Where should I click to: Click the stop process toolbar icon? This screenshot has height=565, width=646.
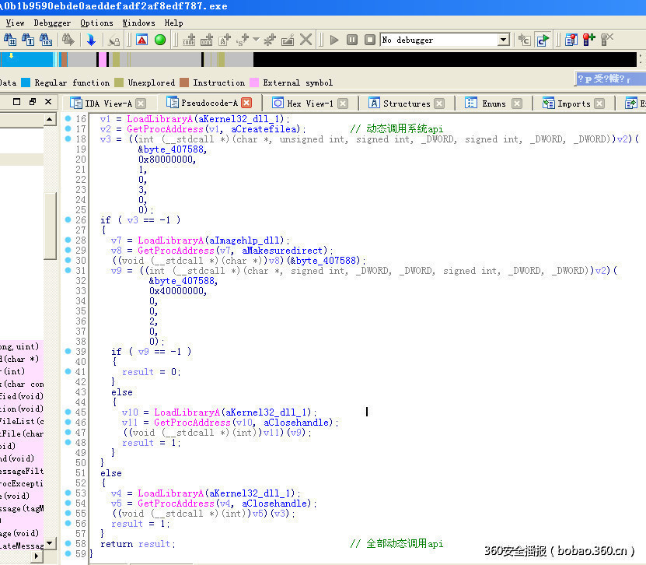[x=370, y=38]
